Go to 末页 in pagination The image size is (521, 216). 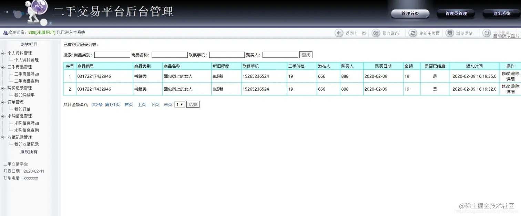pyautogui.click(x=168, y=105)
